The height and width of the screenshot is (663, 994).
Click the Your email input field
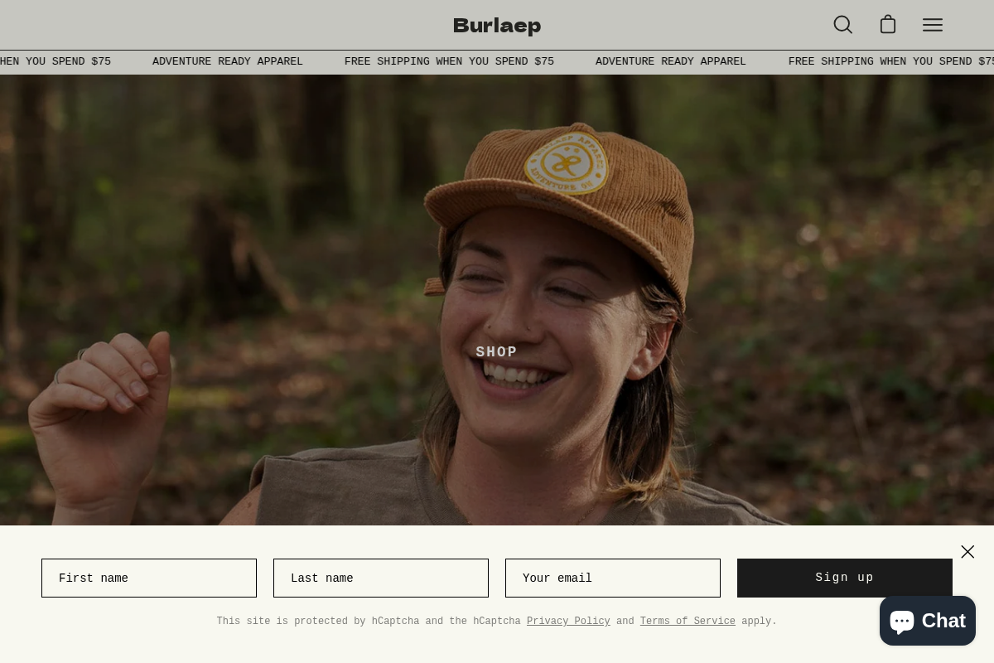tap(613, 578)
